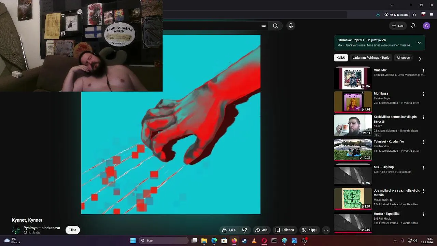This screenshot has height=246, width=437.
Task: Open Microsoft Store from the taskbar
Action: [x=224, y=241]
